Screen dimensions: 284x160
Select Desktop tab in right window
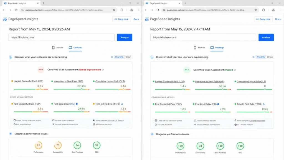pyautogui.click(x=217, y=47)
